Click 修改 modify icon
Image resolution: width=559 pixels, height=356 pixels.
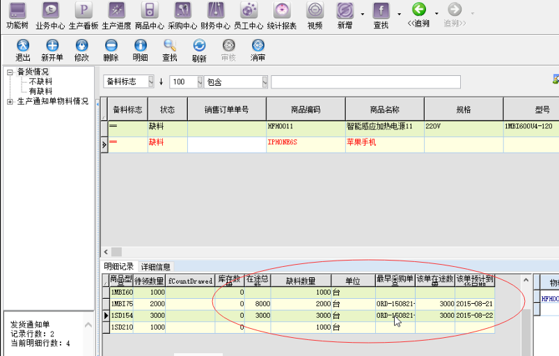click(81, 50)
